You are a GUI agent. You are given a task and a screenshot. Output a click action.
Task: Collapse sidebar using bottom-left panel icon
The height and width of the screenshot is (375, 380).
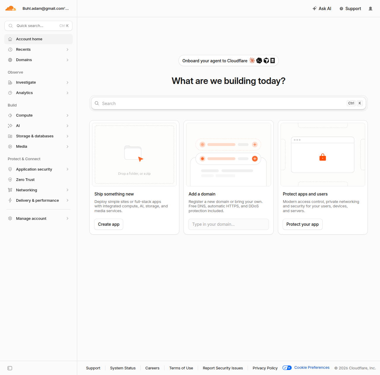10,368
